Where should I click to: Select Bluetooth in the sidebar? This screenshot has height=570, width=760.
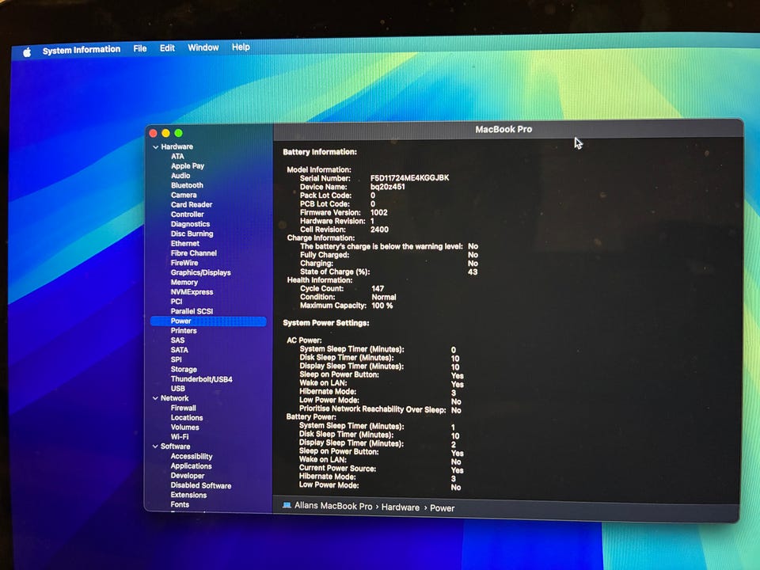click(187, 185)
